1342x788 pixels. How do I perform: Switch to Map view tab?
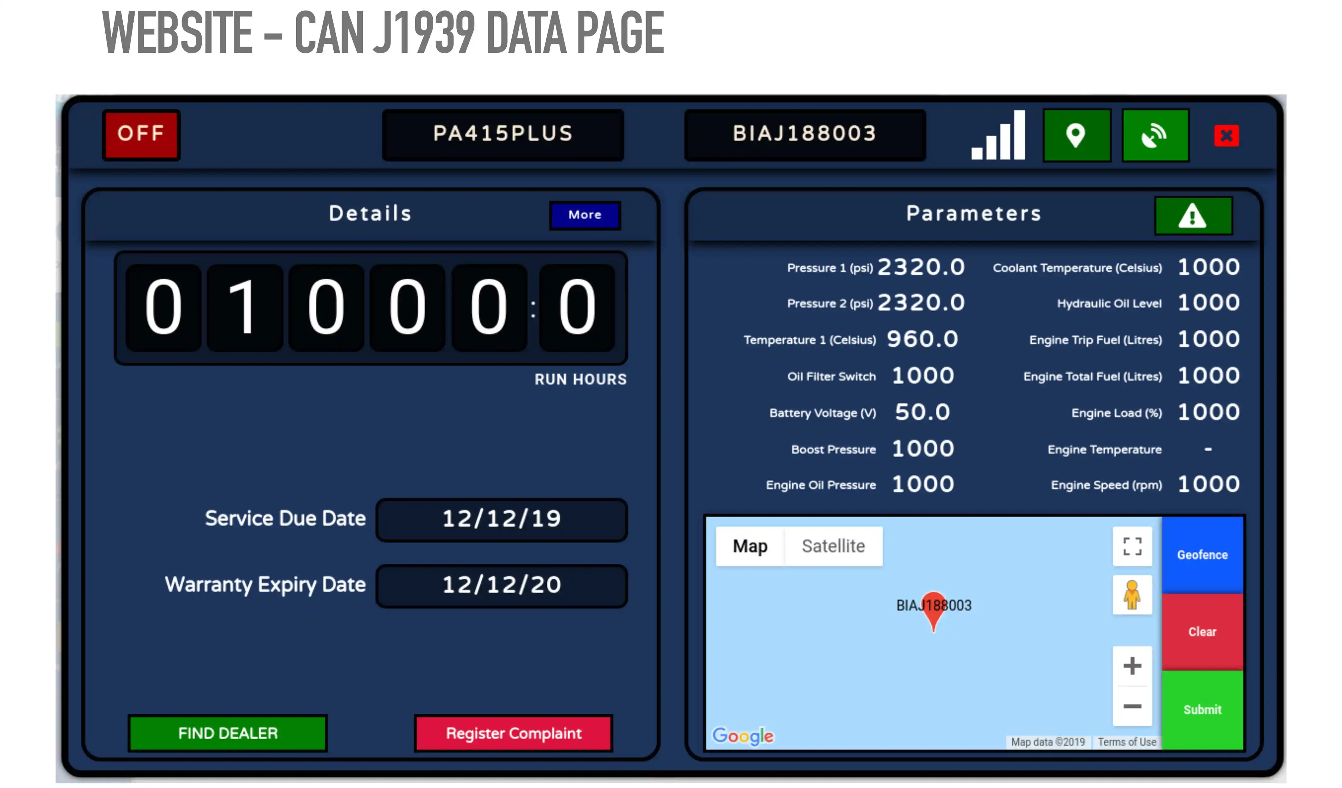[x=750, y=546]
